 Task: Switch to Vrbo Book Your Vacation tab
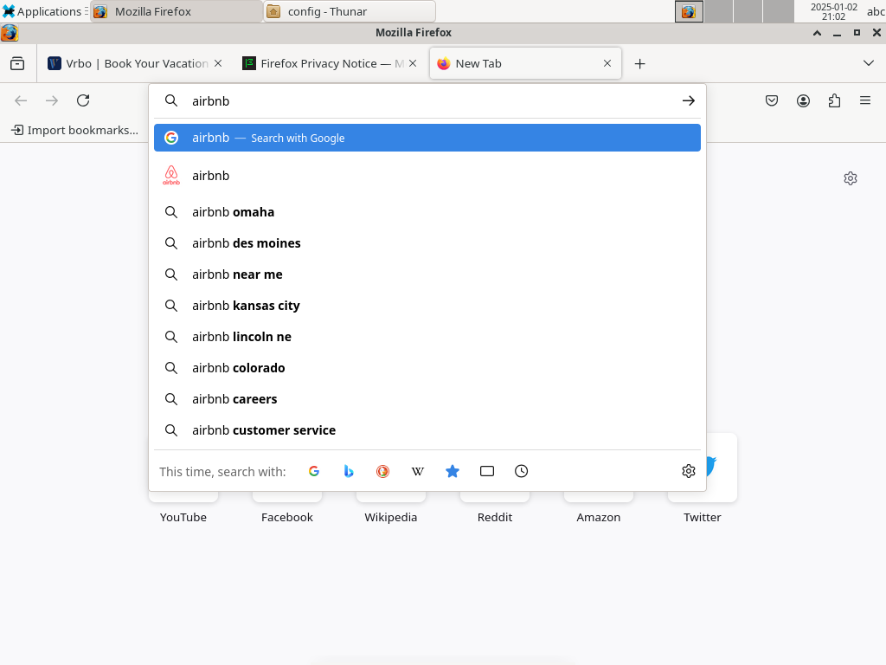tap(134, 63)
